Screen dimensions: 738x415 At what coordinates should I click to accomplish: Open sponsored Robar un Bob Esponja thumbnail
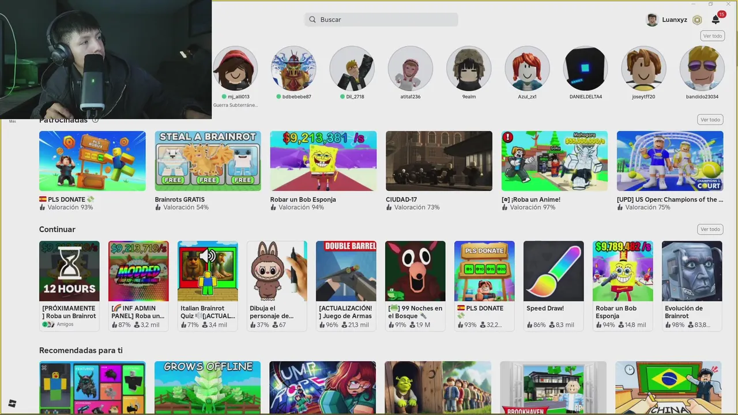coord(323,161)
